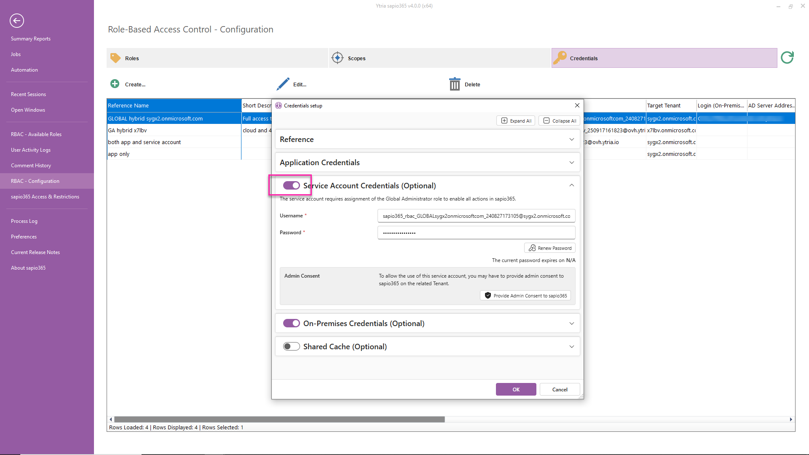
Task: Click the green refresh icon
Action: click(x=787, y=58)
